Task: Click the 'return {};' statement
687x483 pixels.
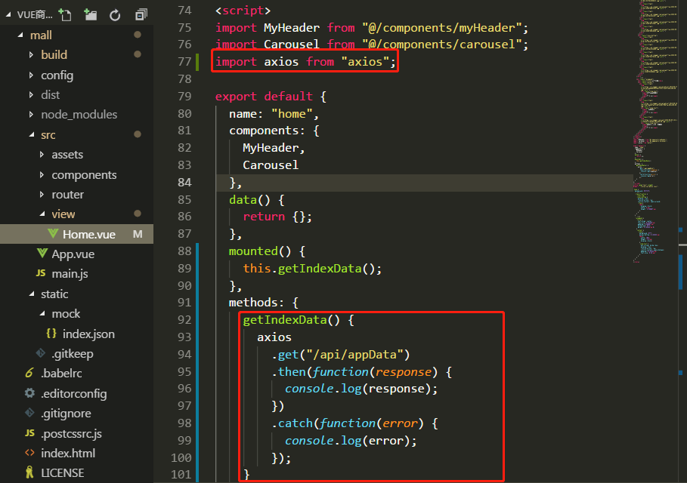Action: tap(277, 217)
